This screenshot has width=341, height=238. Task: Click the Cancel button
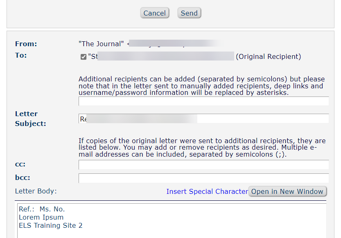154,13
